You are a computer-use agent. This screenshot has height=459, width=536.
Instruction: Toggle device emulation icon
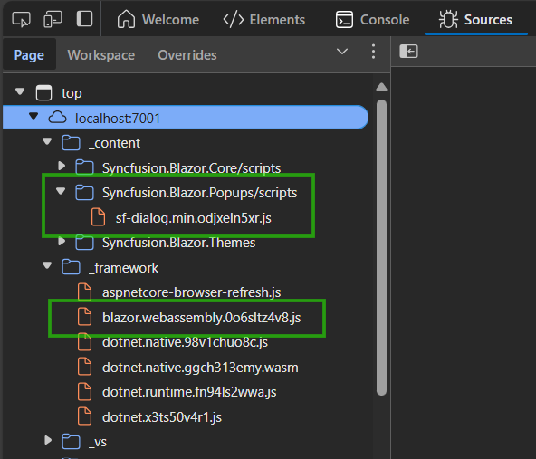point(53,19)
